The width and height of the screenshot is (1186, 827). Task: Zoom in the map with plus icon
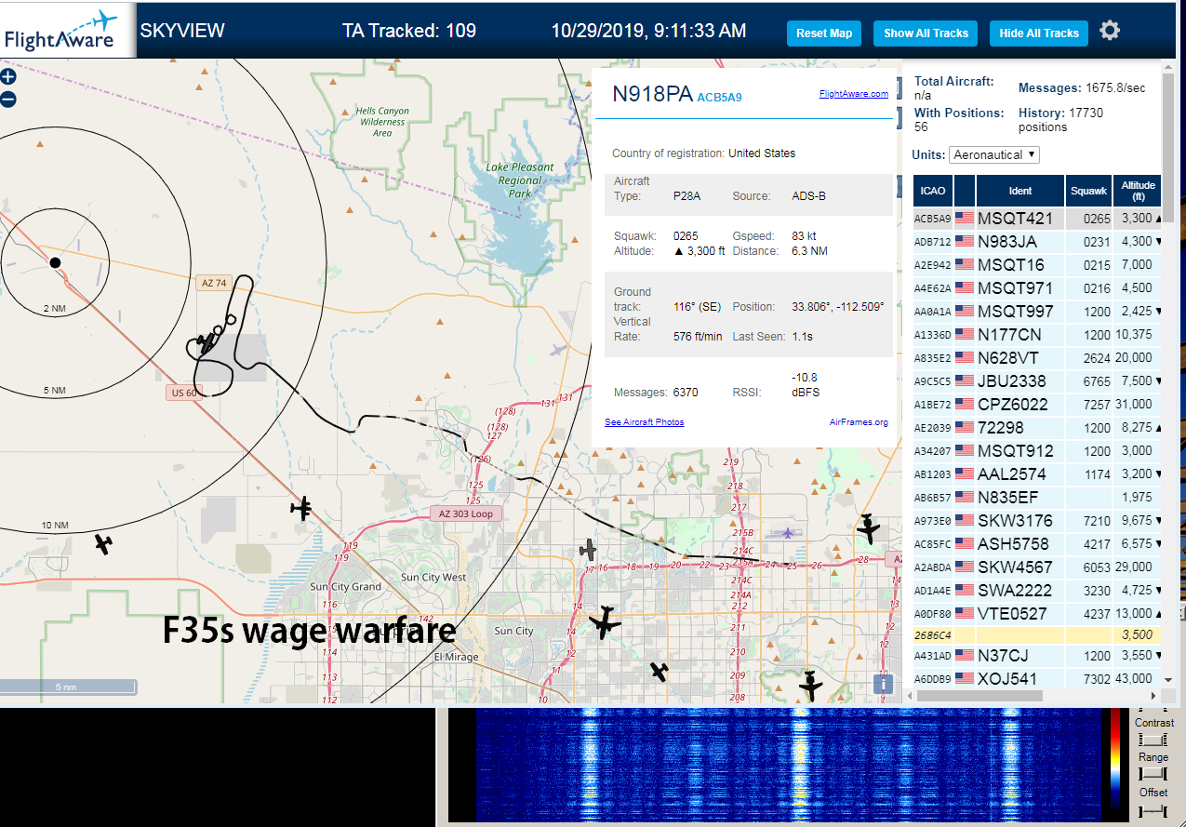[7, 77]
